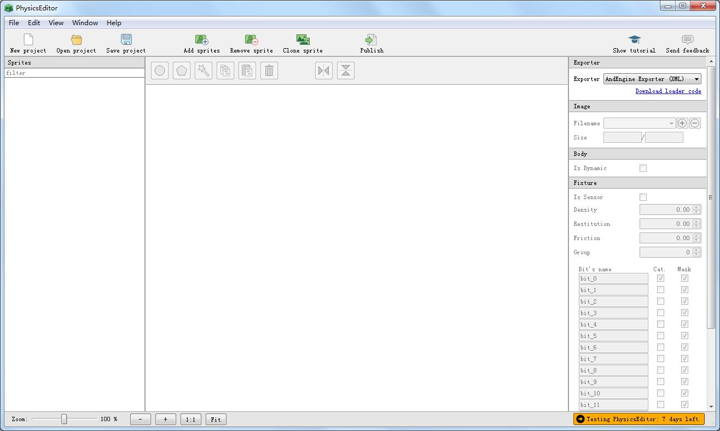Select the magic wand tracer tool

pos(204,71)
